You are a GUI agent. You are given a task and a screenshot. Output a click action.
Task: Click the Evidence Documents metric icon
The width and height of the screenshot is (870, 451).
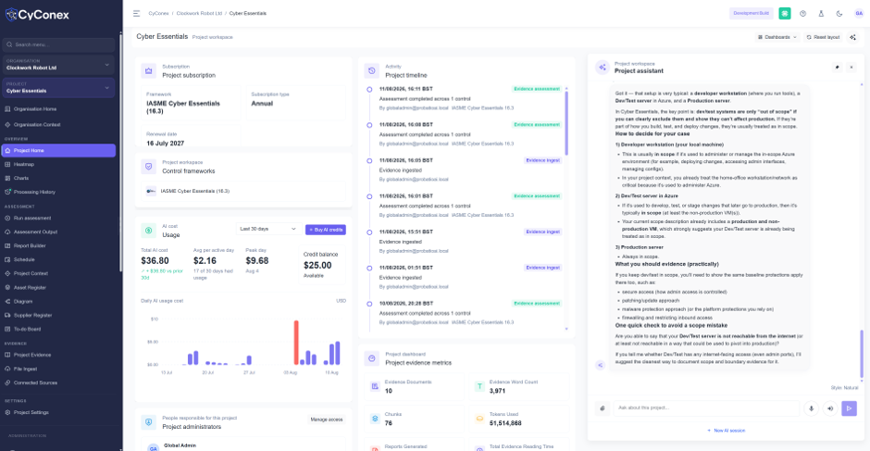pyautogui.click(x=375, y=386)
